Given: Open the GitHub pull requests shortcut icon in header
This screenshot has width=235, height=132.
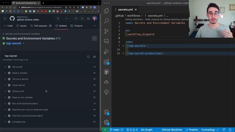Looking at the screenshot, I should pyautogui.click(x=82, y=19).
